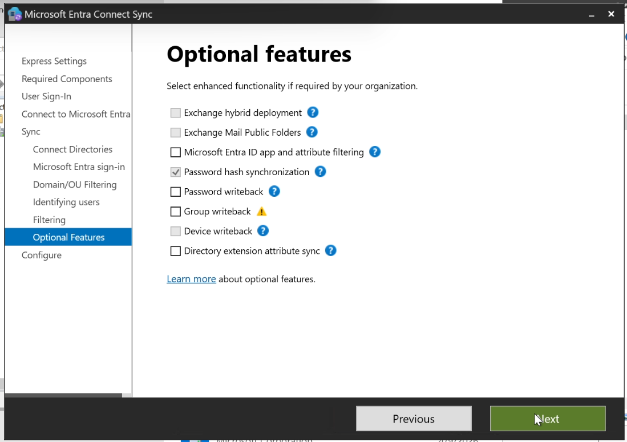Minimize the Entra Connect Sync window

592,14
